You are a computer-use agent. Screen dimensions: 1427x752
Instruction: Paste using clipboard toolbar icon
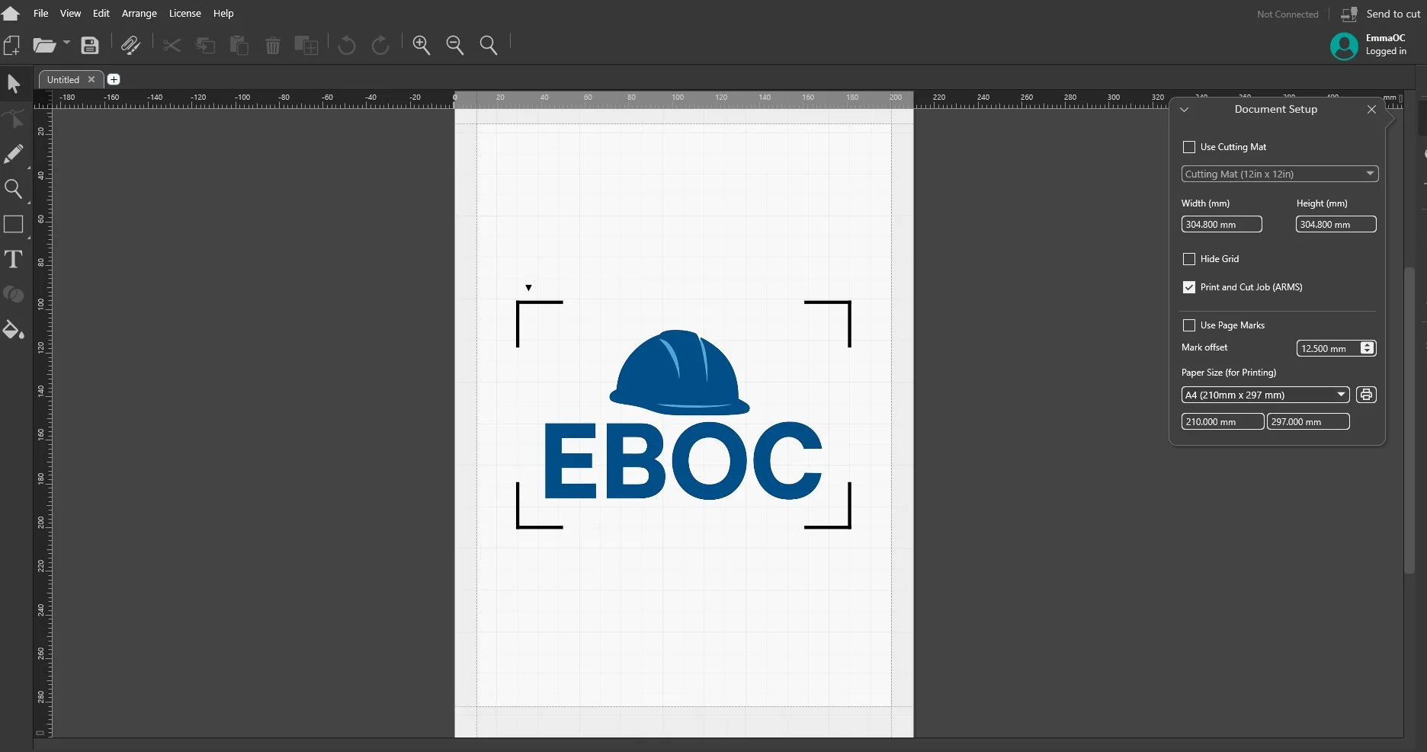point(239,46)
